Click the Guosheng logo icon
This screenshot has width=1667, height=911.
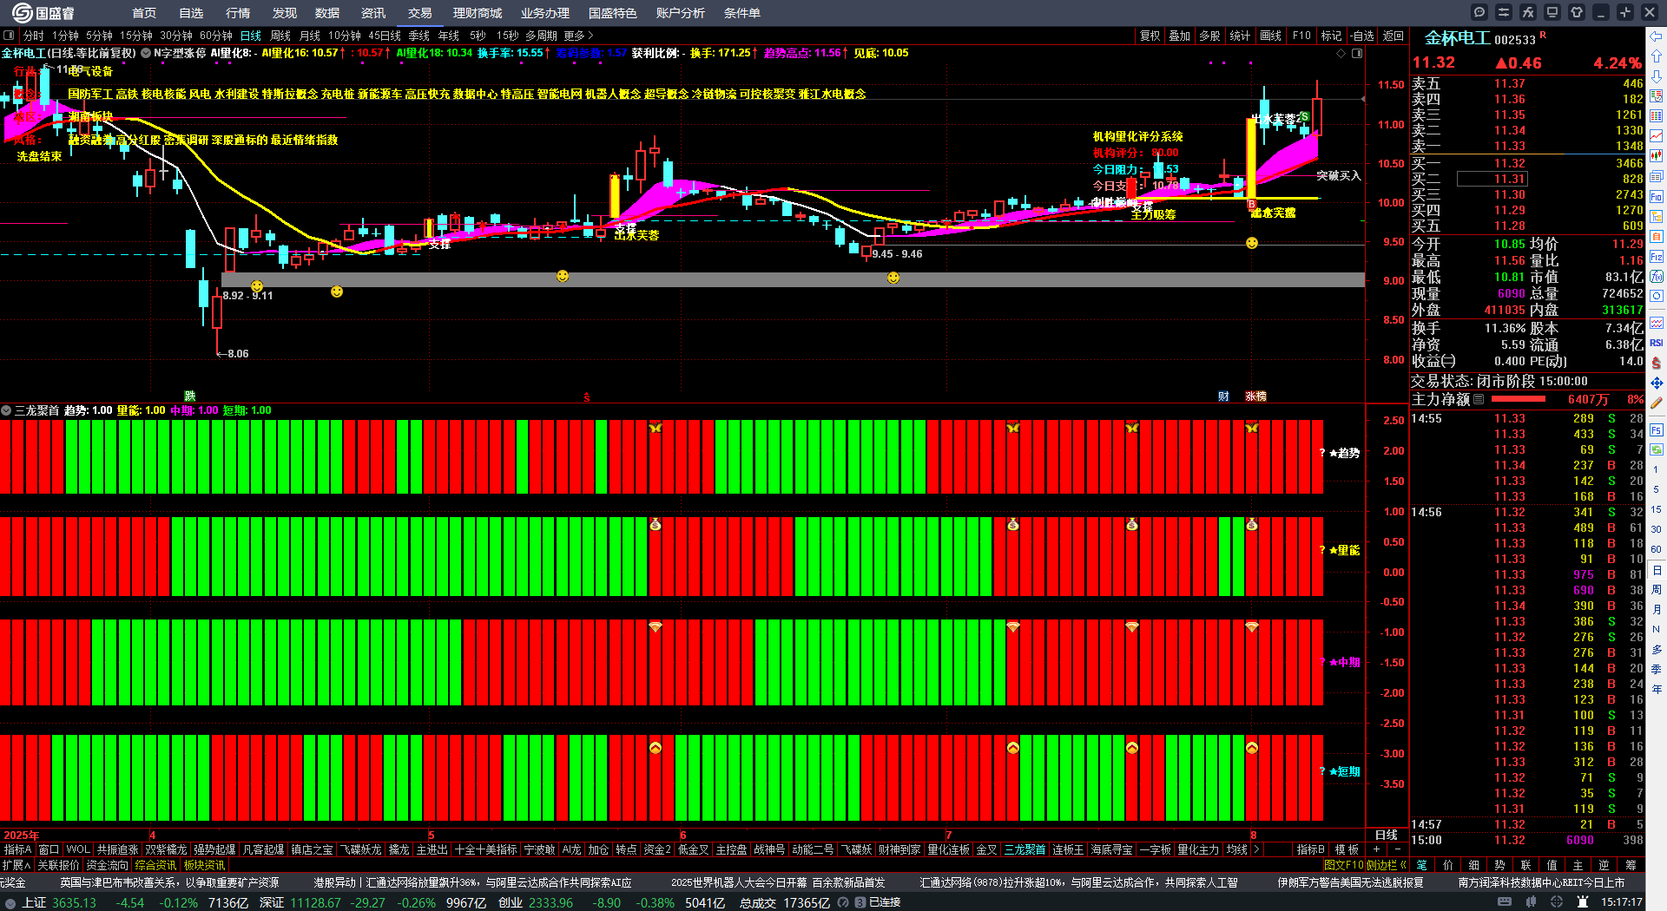(23, 13)
